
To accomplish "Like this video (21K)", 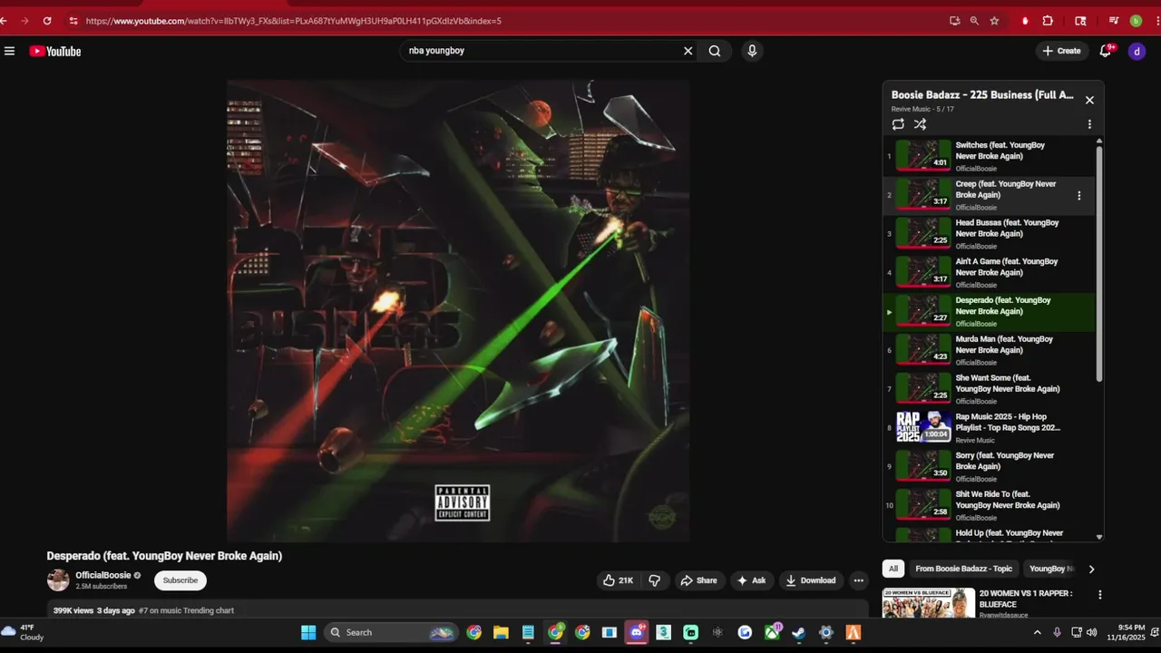I will pyautogui.click(x=618, y=580).
